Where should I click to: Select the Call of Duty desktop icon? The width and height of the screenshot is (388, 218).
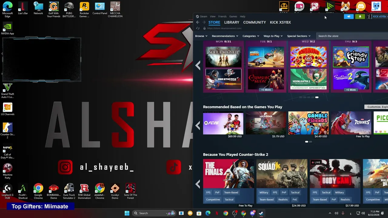8,152
